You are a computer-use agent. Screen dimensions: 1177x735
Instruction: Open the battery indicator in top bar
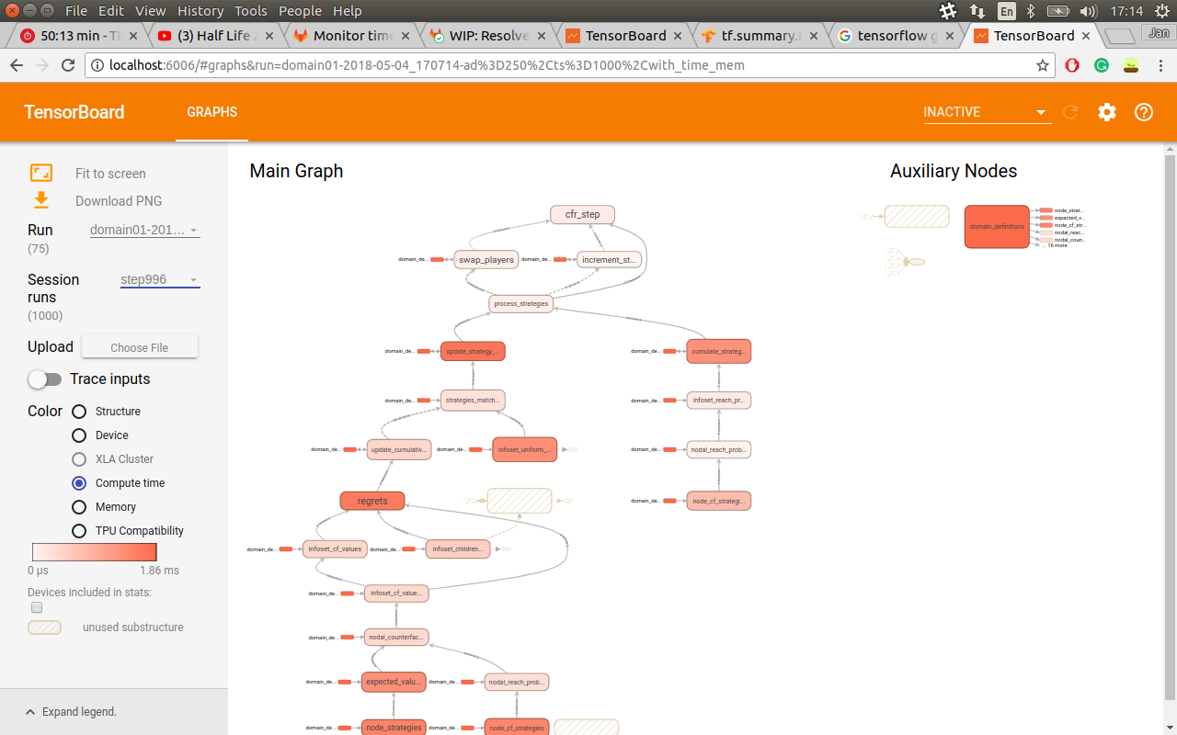point(1058,11)
